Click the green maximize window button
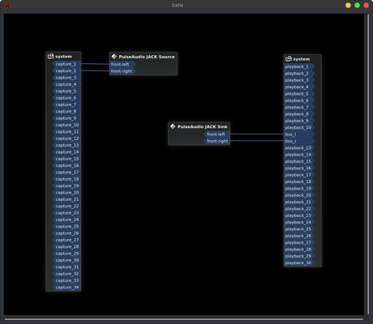Image resolution: width=373 pixels, height=324 pixels. pos(357,6)
